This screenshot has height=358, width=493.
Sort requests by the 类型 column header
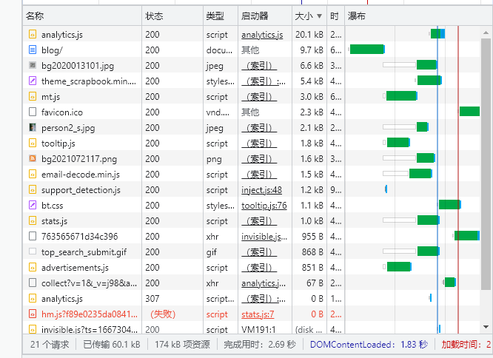coord(214,16)
